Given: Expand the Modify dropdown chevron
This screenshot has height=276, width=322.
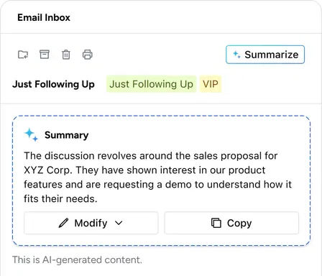Looking at the screenshot, I should click(119, 223).
